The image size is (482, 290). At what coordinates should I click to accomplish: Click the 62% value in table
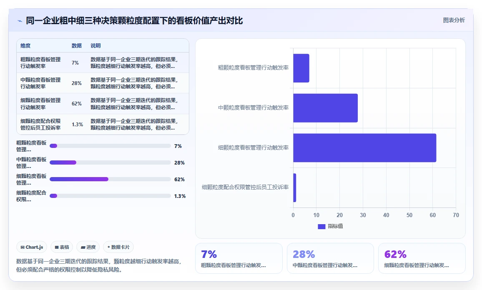[77, 104]
